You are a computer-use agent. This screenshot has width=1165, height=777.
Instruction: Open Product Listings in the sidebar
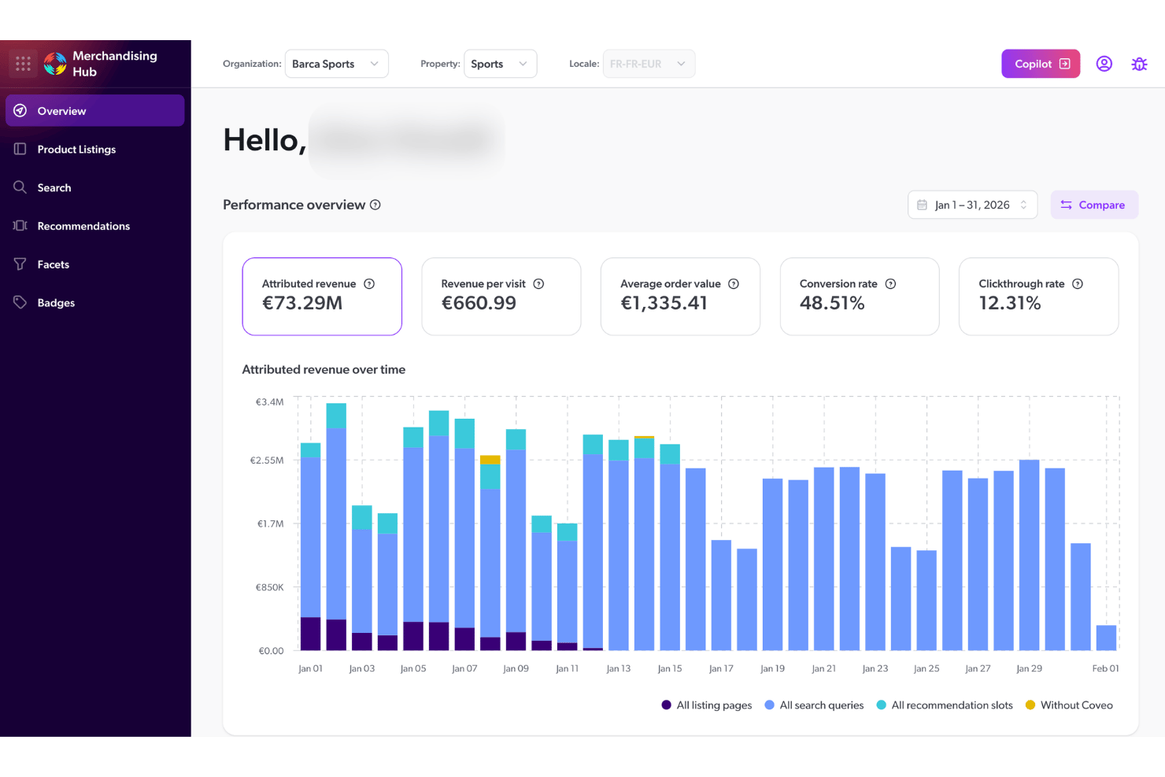pos(95,150)
